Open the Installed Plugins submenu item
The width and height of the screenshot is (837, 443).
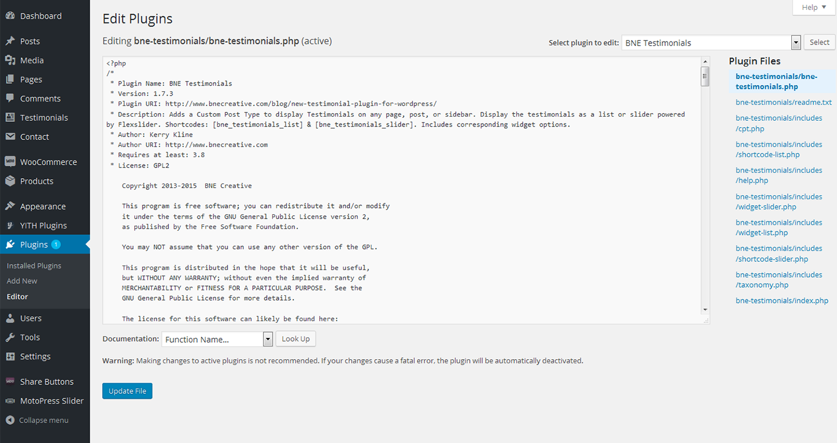(34, 265)
